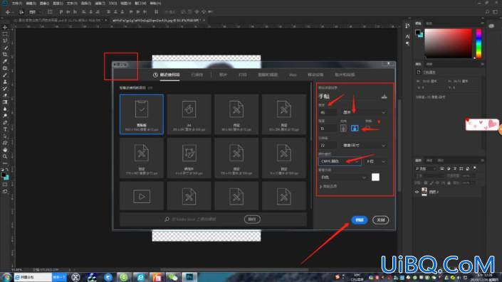Image resolution: width=502 pixels, height=282 pixels.
Task: Select the Gradient tool
Action: pos(5,102)
